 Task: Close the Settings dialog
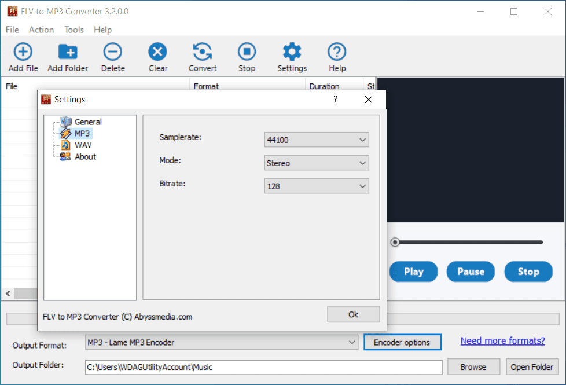pyautogui.click(x=369, y=100)
